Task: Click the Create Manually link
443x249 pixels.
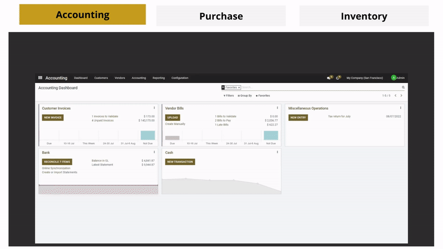Action: [x=176, y=124]
